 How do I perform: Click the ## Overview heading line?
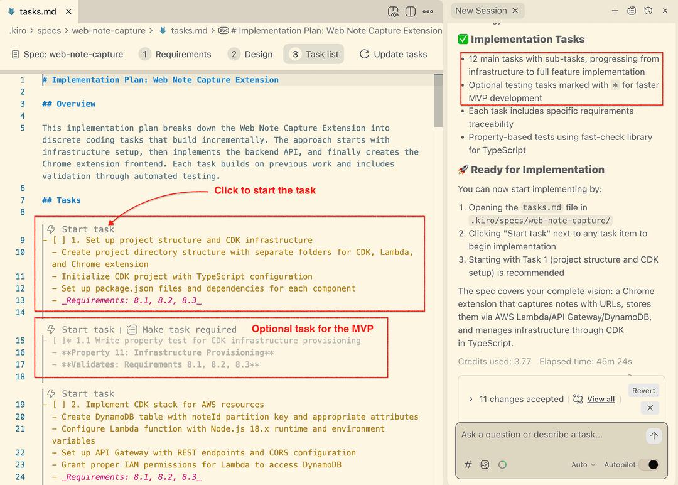click(x=69, y=104)
